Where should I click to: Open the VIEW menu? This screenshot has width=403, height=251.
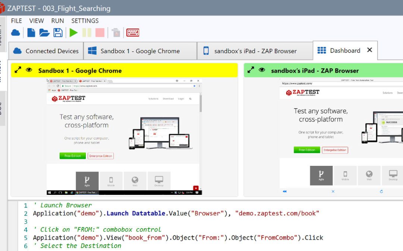(x=37, y=21)
